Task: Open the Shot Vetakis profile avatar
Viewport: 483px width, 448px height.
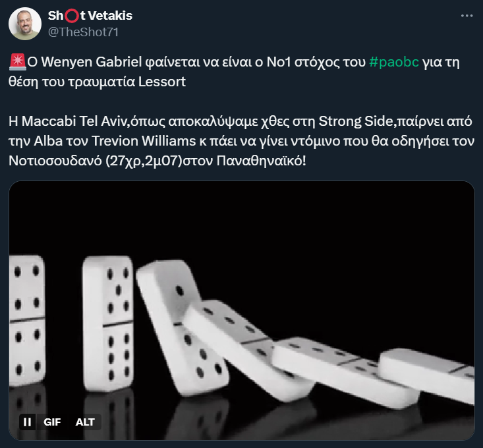Action: pyautogui.click(x=25, y=24)
